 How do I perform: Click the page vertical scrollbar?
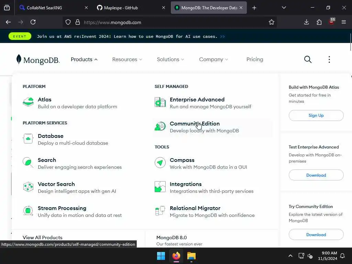click(350, 42)
